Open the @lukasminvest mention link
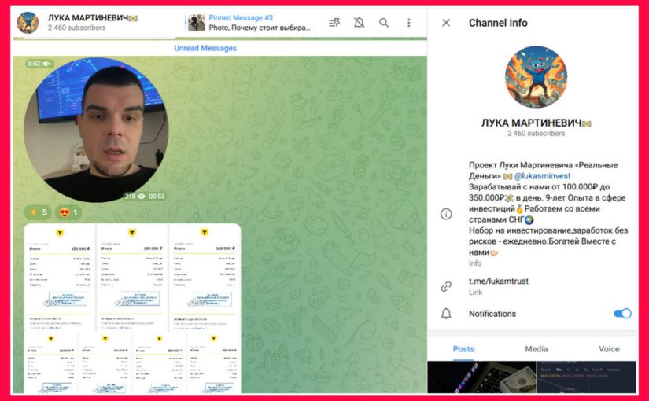Image resolution: width=649 pixels, height=401 pixels. point(542,176)
